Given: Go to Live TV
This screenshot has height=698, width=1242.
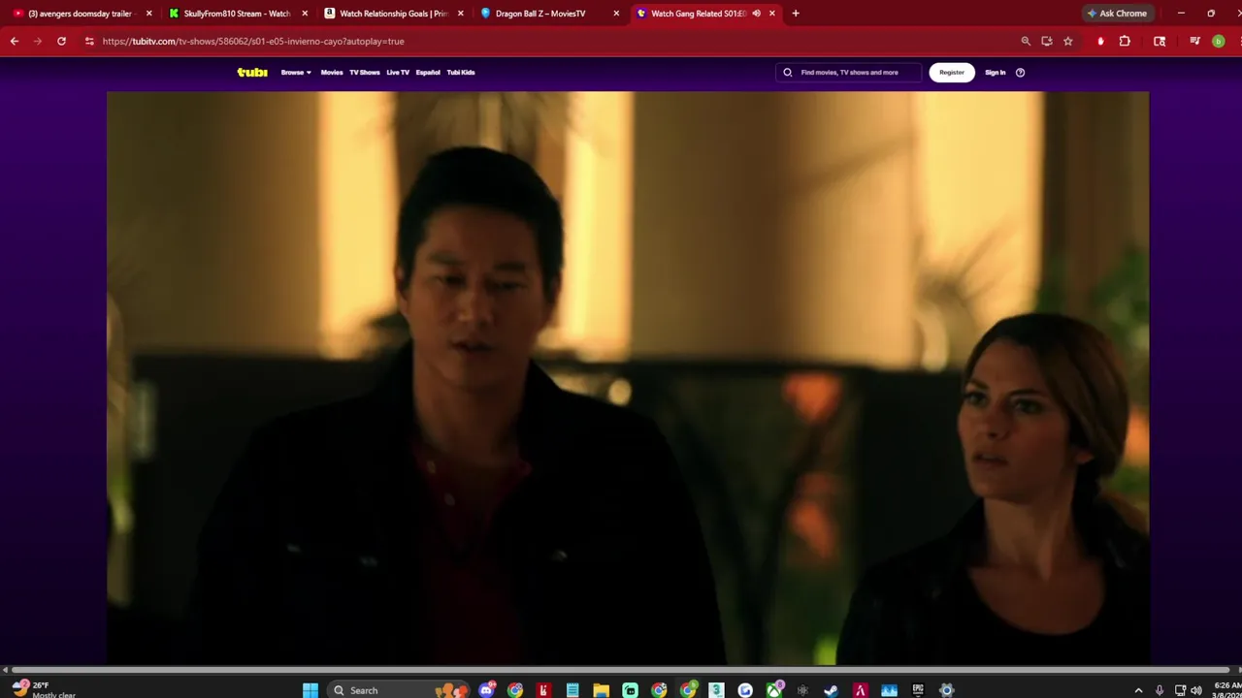Looking at the screenshot, I should (x=398, y=72).
